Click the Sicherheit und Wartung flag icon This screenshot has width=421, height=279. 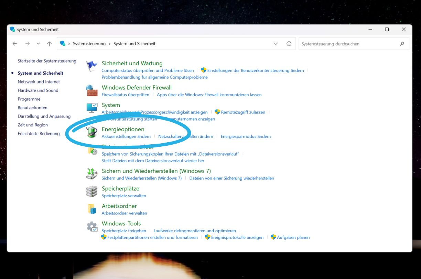[x=92, y=66]
